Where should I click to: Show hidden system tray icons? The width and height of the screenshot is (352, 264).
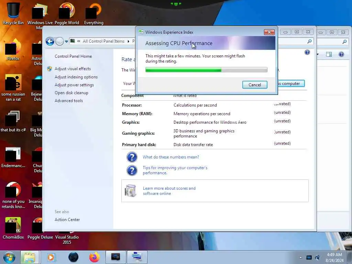pyautogui.click(x=300, y=257)
